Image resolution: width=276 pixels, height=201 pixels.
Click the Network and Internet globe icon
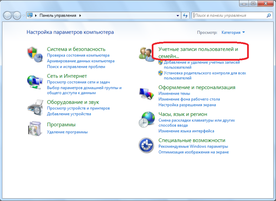(x=35, y=82)
